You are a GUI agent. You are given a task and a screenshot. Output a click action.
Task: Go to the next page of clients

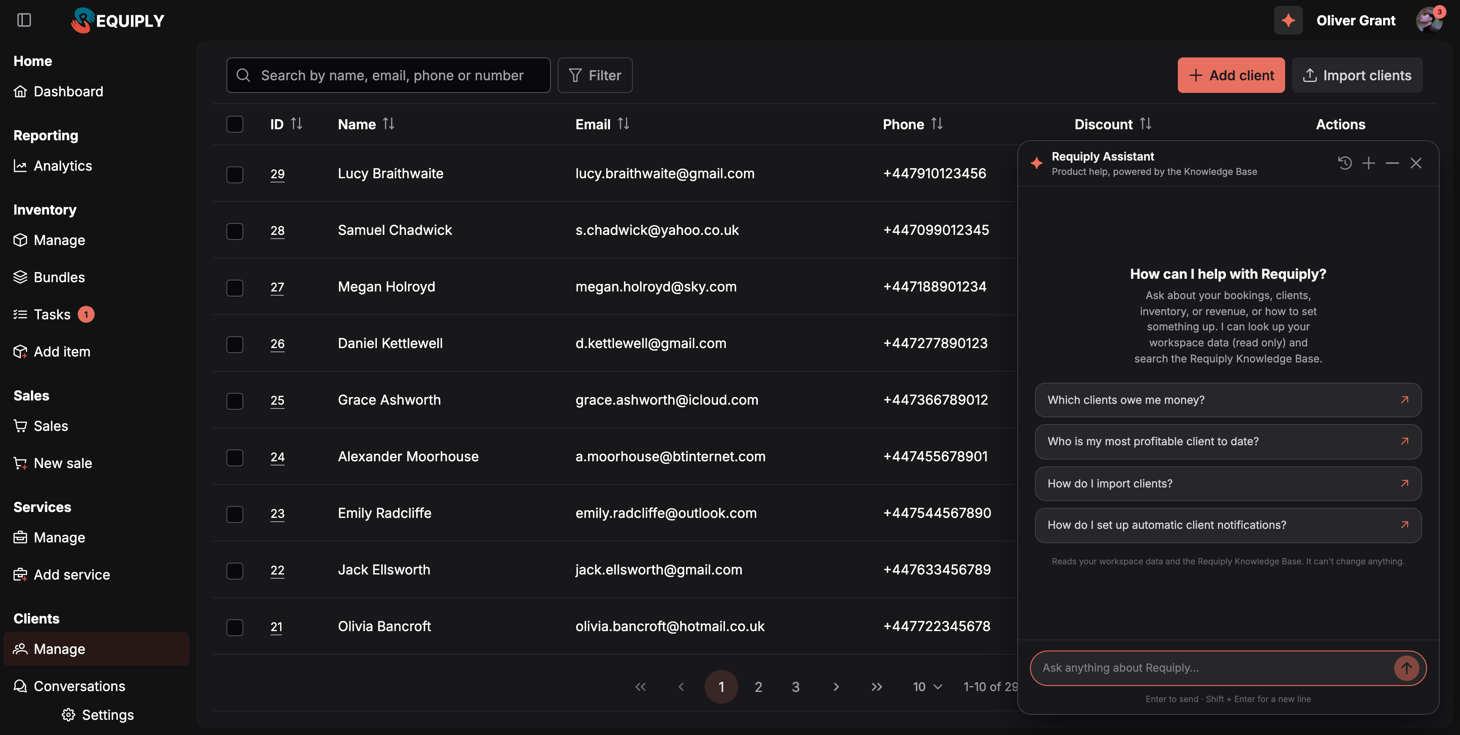coord(836,687)
